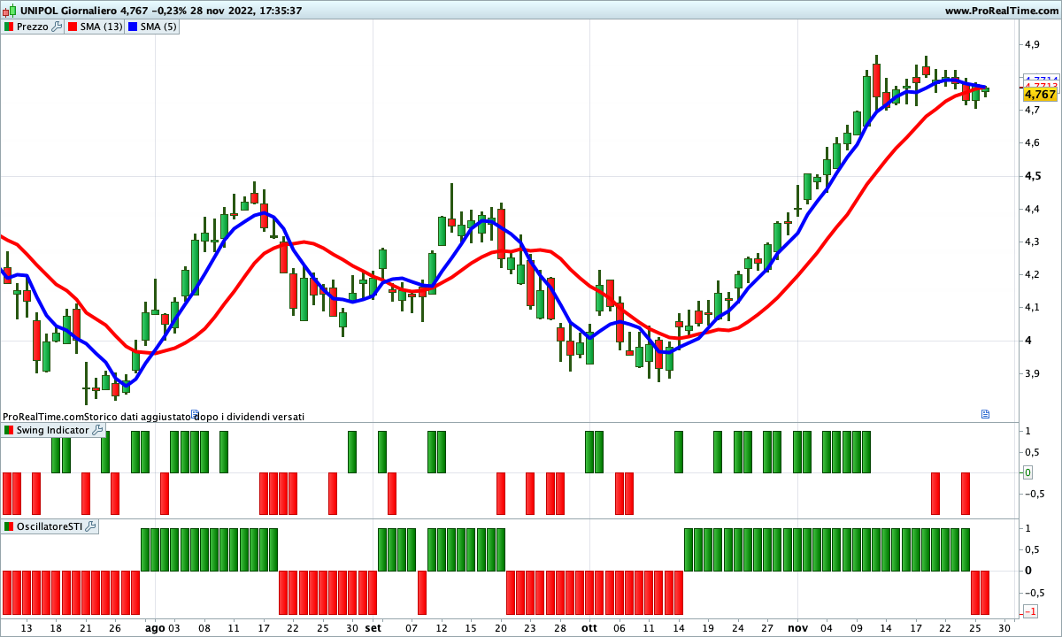Click the highlighted 4,767 price label
Image resolution: width=1062 pixels, height=637 pixels.
pos(1043,94)
